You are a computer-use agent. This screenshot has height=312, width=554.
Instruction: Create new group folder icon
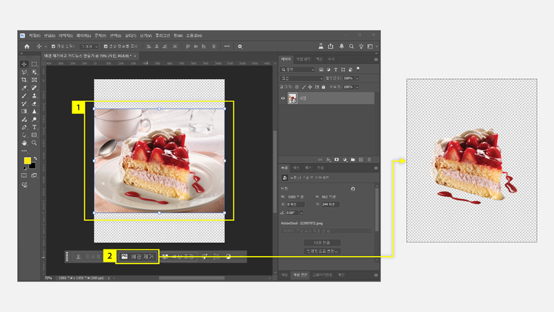tap(352, 159)
